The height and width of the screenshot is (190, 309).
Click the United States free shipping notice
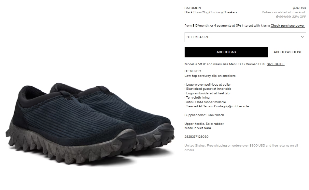(241, 148)
